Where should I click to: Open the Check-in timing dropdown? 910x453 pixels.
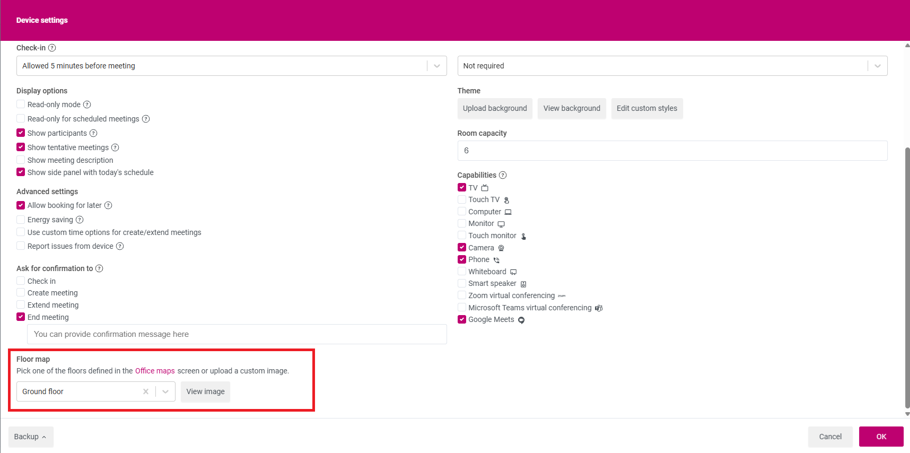(231, 66)
